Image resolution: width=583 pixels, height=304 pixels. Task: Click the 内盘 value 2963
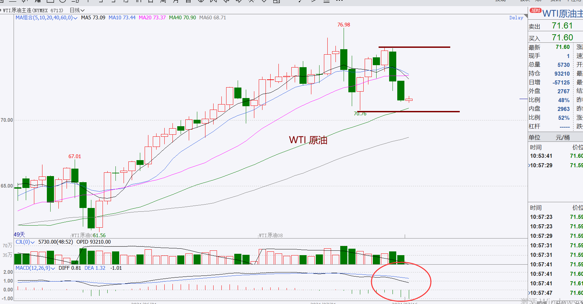tap(564, 109)
